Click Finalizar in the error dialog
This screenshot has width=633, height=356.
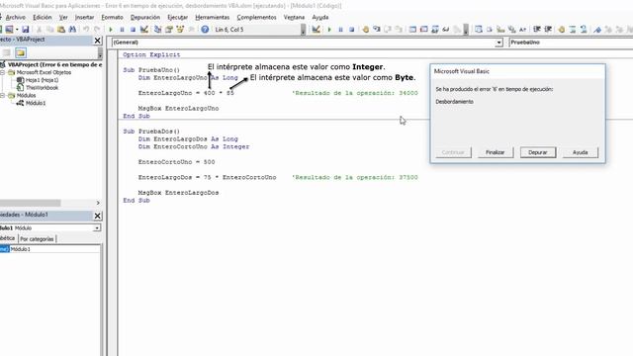tap(496, 152)
